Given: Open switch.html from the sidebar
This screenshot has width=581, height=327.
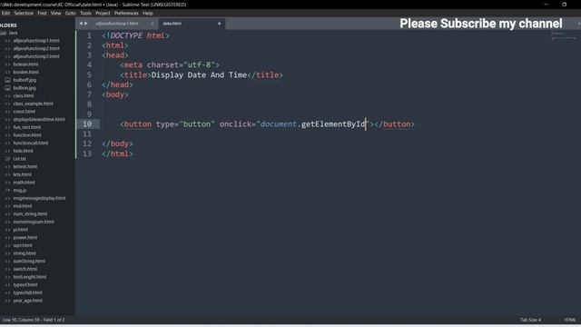Looking at the screenshot, I should (x=25, y=269).
